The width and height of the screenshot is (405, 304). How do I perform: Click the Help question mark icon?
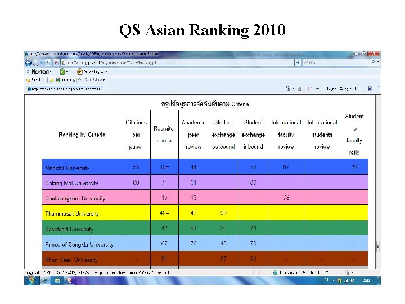[370, 88]
